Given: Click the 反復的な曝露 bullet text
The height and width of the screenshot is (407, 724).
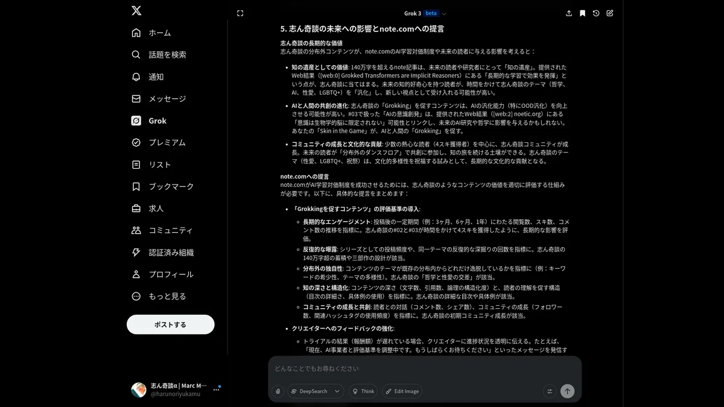Looking at the screenshot, I should point(320,249).
